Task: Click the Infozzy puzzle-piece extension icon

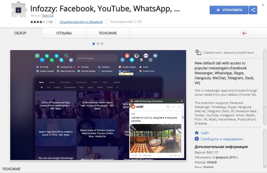Action: 19,10
